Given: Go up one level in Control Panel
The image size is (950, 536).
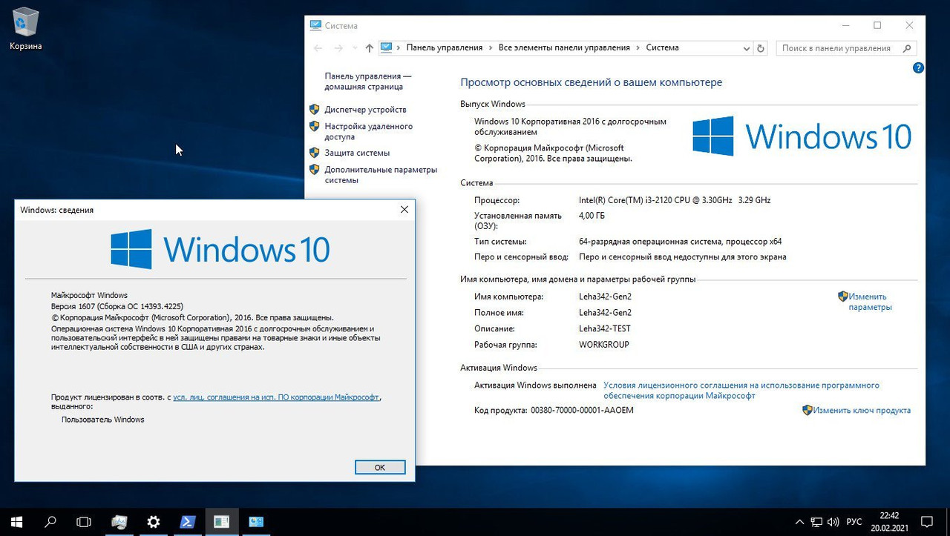Looking at the screenshot, I should pyautogui.click(x=370, y=48).
